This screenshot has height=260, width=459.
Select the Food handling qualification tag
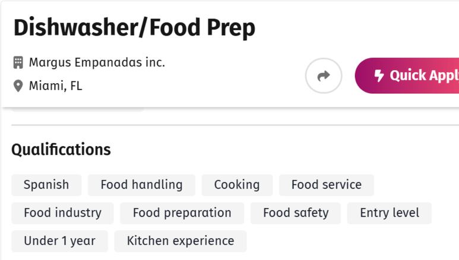click(142, 185)
